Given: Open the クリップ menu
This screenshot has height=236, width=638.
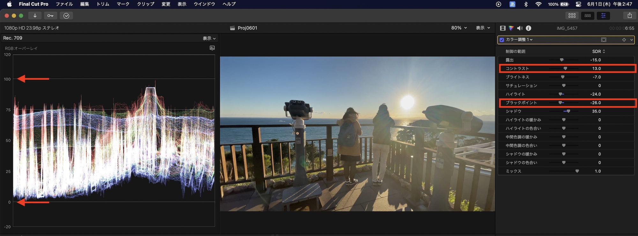Looking at the screenshot, I should click(x=146, y=4).
